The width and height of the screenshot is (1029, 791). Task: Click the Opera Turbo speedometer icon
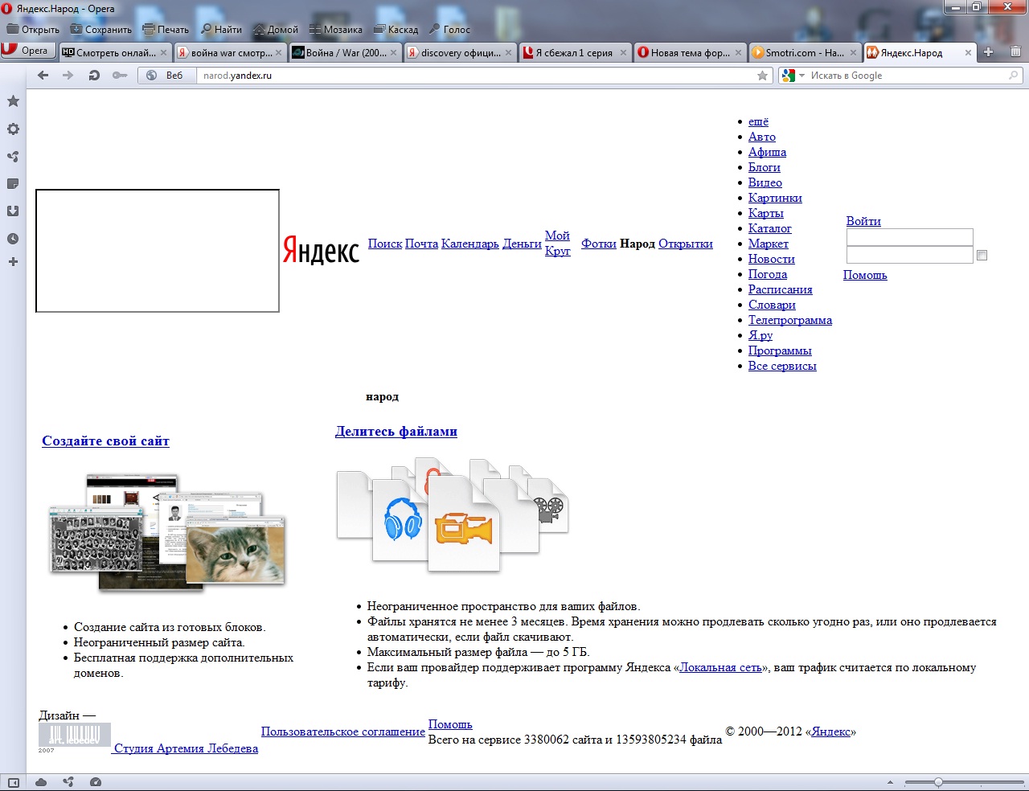96,782
